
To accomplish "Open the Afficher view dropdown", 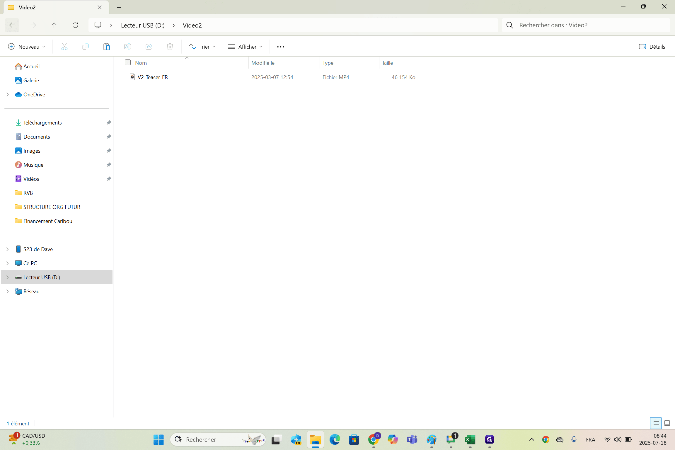I will pyautogui.click(x=245, y=47).
